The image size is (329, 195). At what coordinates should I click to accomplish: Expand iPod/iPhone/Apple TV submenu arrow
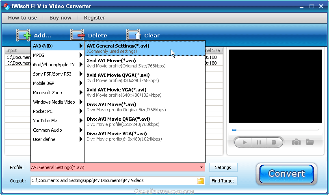pyautogui.click(x=81, y=65)
